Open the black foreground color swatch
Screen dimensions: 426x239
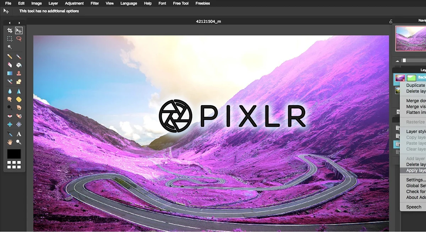coord(14,154)
